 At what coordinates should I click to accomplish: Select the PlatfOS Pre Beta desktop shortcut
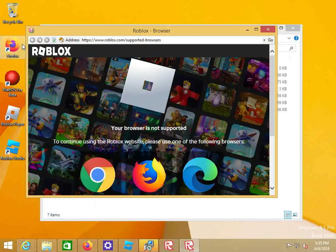[13, 84]
